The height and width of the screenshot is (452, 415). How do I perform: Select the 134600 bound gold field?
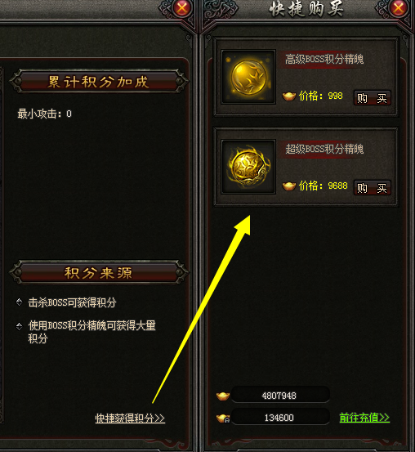pyautogui.click(x=280, y=417)
